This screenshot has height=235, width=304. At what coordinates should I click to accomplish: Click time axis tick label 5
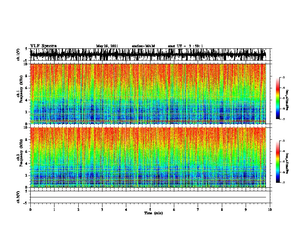coord(150,210)
